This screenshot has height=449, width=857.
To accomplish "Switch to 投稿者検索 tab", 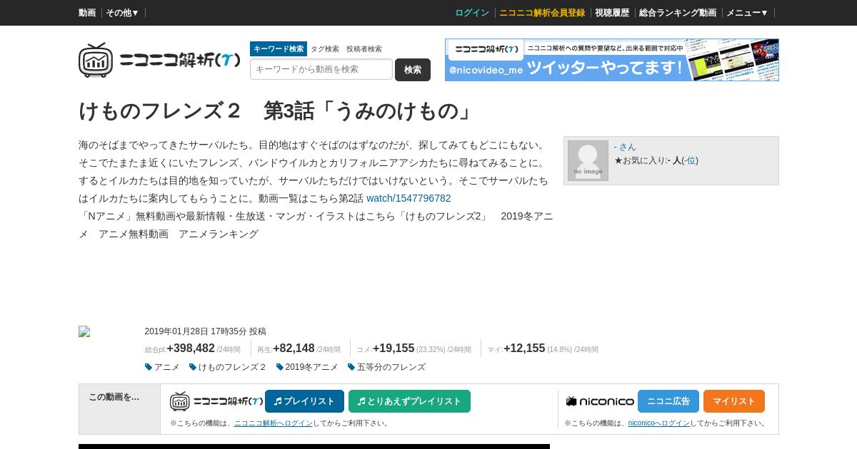I will [x=364, y=49].
